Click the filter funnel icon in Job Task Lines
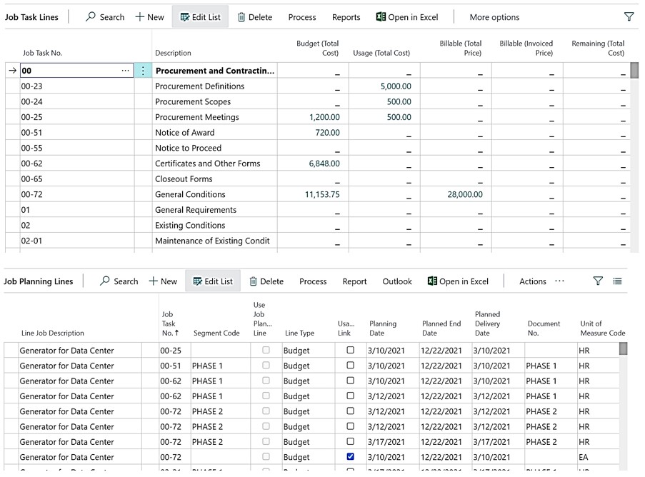This screenshot has height=477, width=645. [629, 17]
